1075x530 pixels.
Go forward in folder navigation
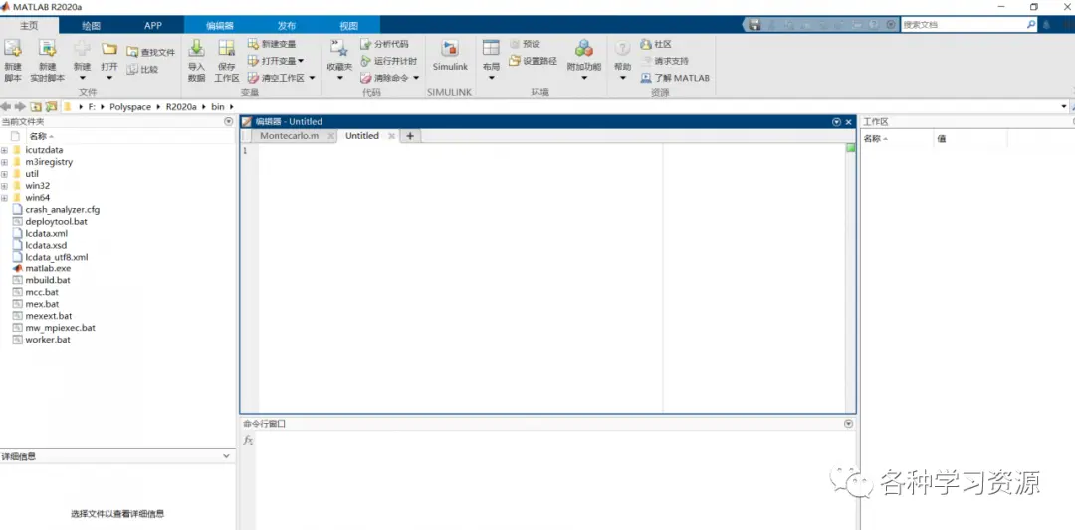20,107
